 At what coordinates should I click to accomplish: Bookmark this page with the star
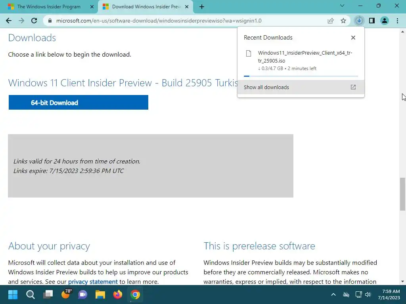tap(343, 21)
